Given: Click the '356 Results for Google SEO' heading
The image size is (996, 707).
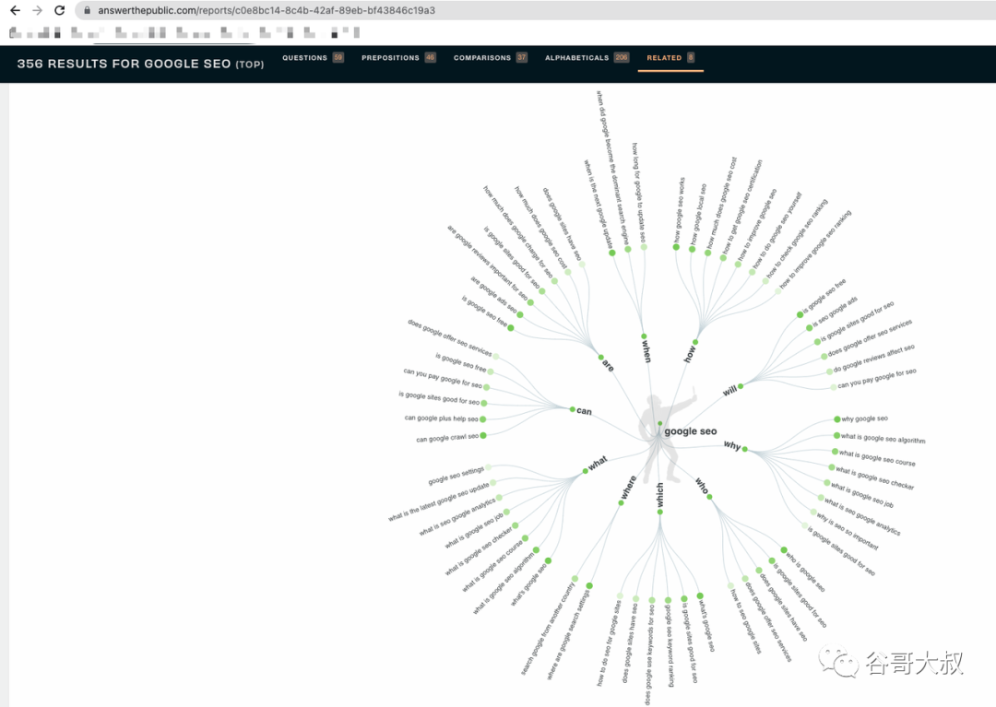Looking at the screenshot, I should pos(140,64).
